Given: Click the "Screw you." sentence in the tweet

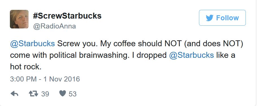Looking at the screenshot, I should pos(77,44).
